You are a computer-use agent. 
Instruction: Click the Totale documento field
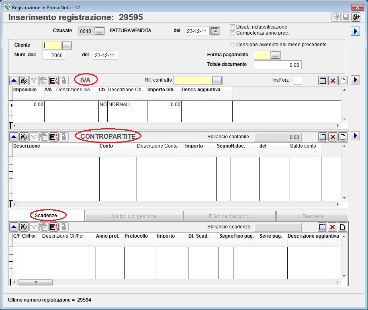click(x=278, y=65)
